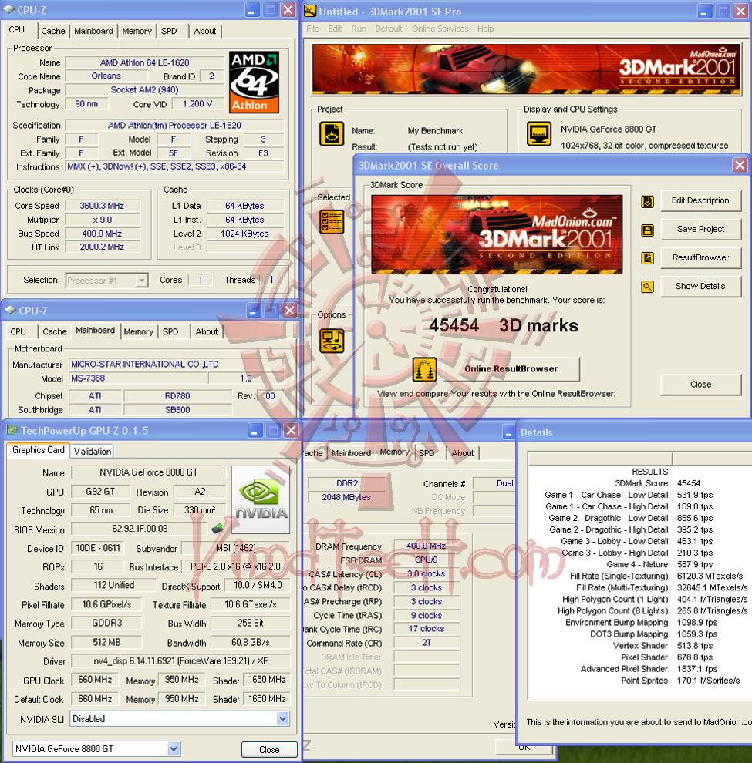Click the Driver version field in GPU-Z
752x763 pixels.
pyautogui.click(x=180, y=660)
